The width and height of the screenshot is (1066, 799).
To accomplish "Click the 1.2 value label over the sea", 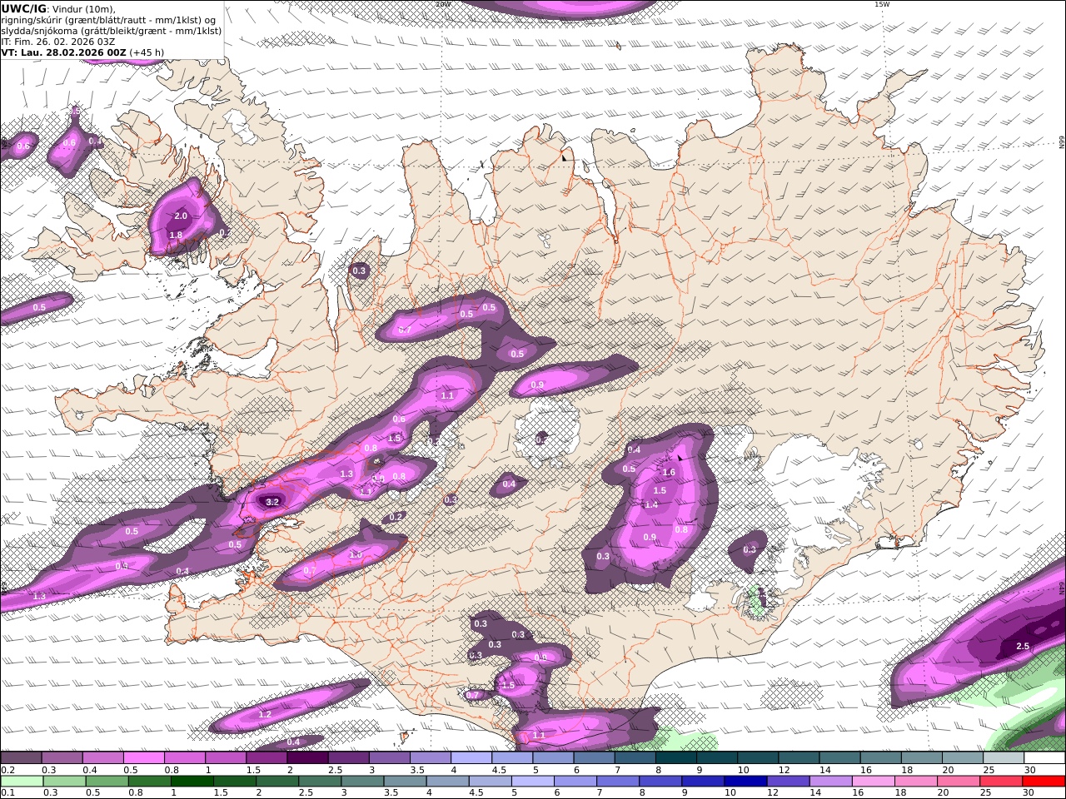I will tap(265, 715).
